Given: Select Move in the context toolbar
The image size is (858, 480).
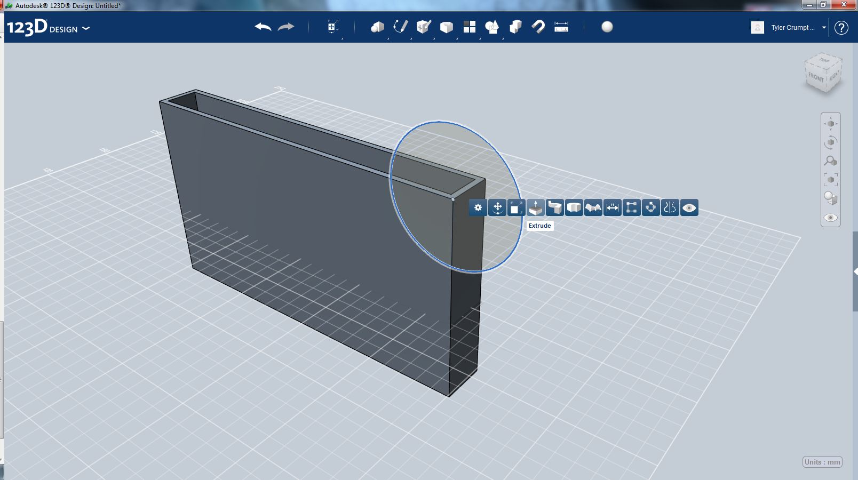Looking at the screenshot, I should tap(497, 207).
